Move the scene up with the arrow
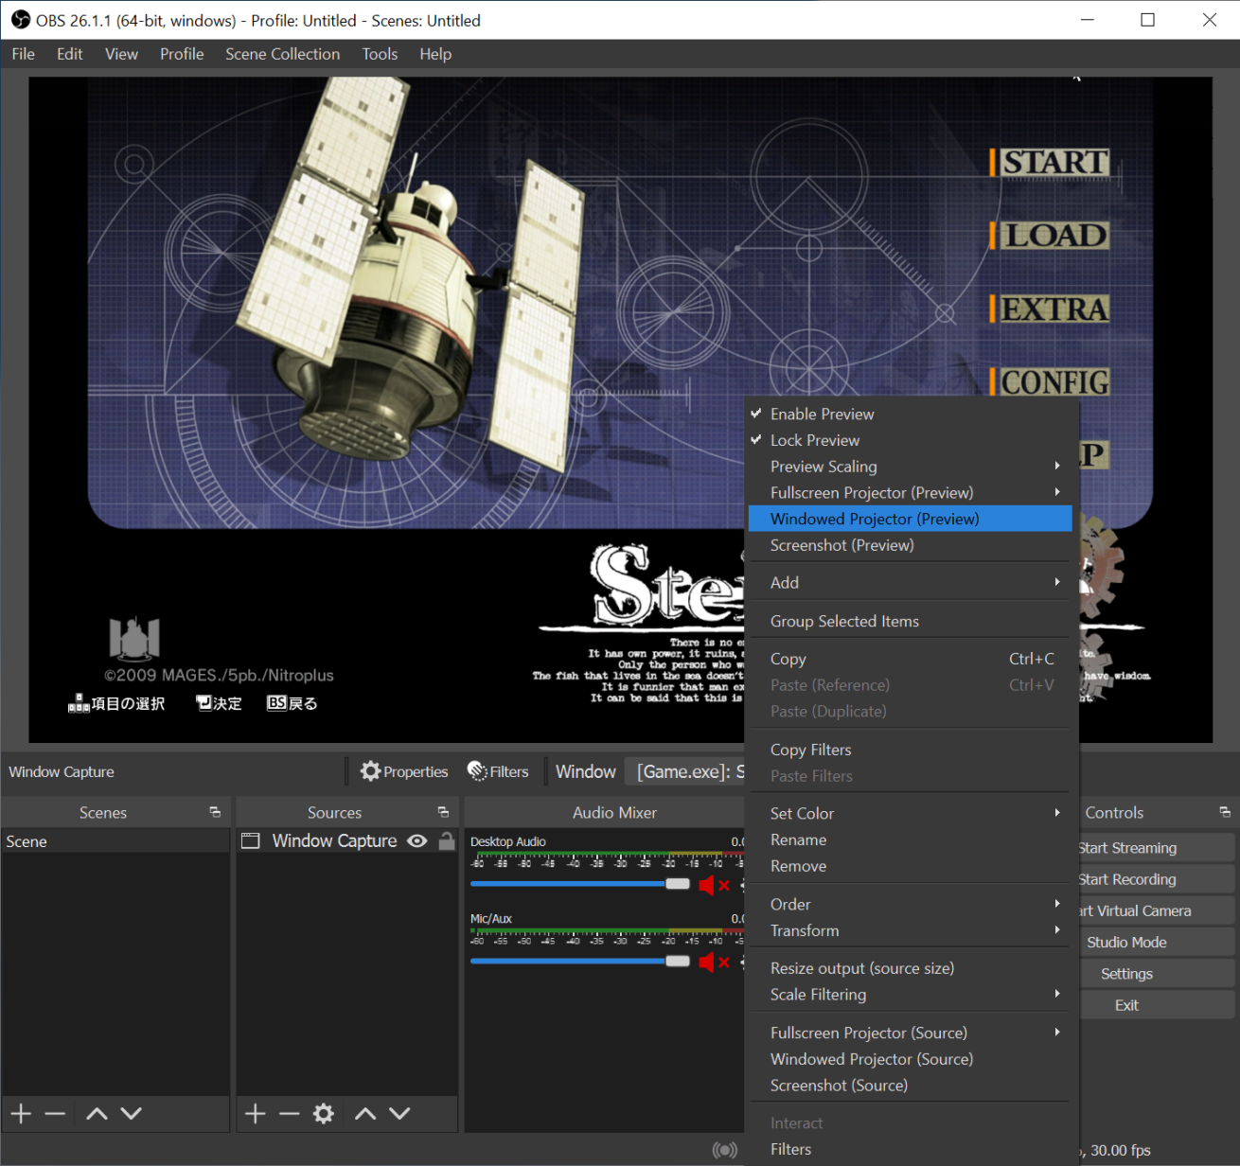This screenshot has height=1166, width=1240. 97,1114
